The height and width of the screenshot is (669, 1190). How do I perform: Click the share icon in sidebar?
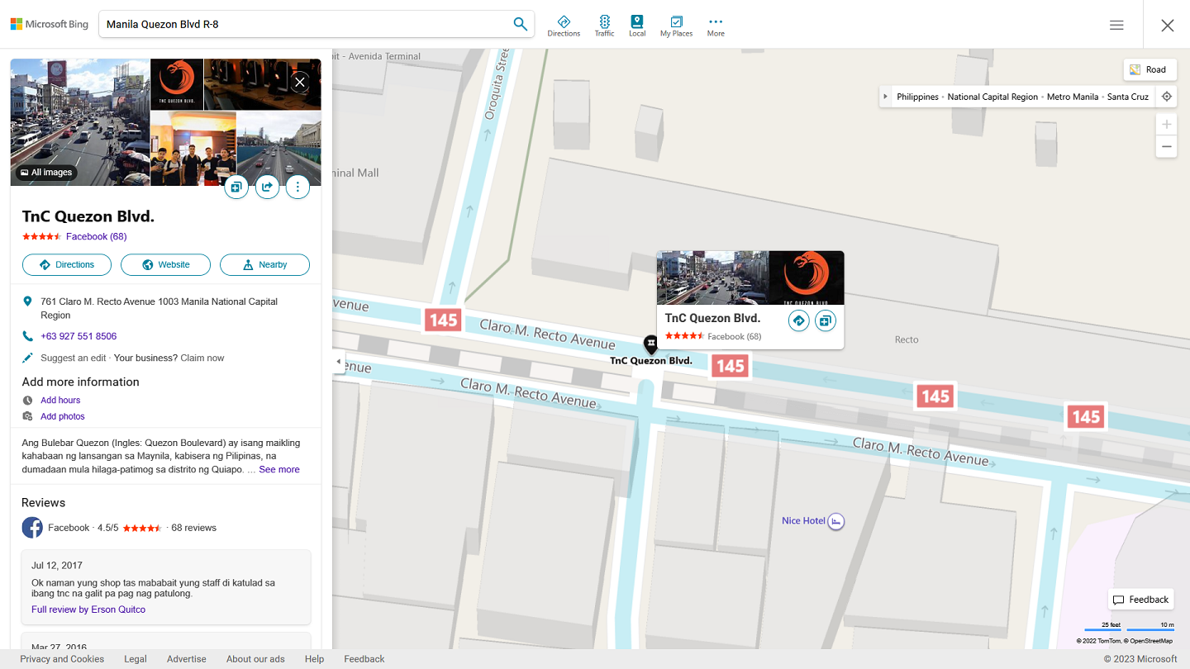(267, 187)
